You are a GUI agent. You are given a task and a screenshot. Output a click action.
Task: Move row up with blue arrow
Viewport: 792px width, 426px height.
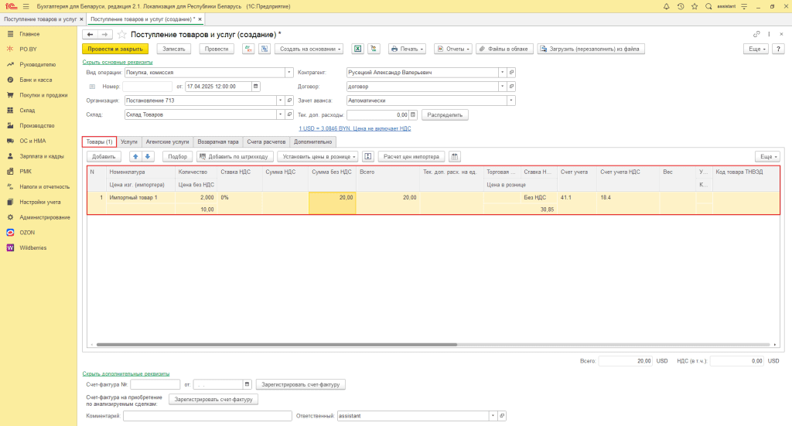[135, 156]
